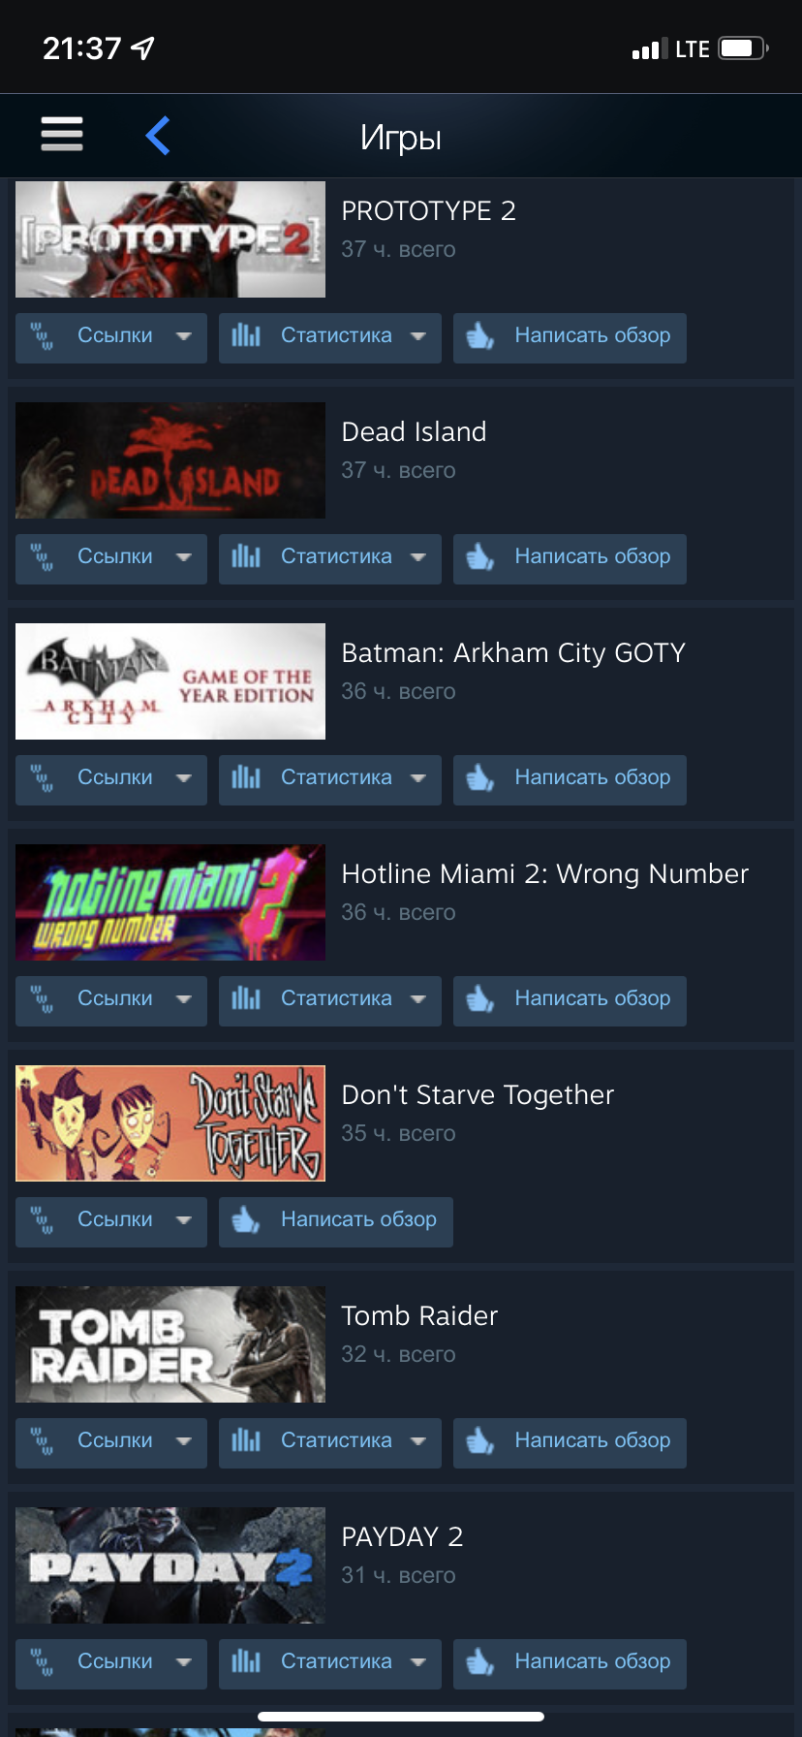Open the PAYDAY 2 banner image
Image resolution: width=802 pixels, height=1737 pixels.
pyautogui.click(x=170, y=1565)
